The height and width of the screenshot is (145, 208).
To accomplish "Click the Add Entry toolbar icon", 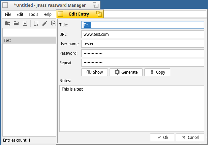I will (x=36, y=23).
